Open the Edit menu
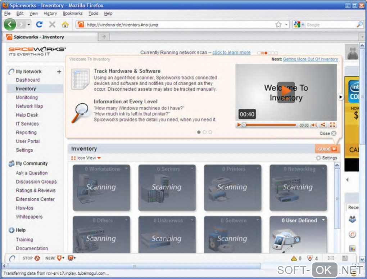 tap(20, 13)
